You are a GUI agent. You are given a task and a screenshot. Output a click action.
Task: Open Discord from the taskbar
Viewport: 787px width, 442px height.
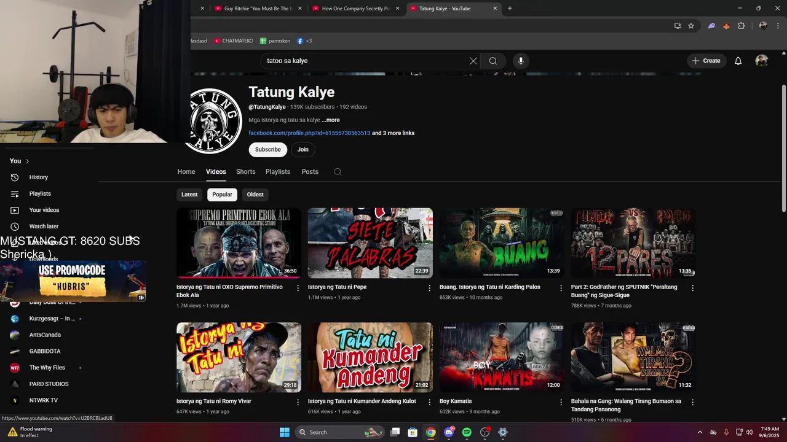pos(449,432)
